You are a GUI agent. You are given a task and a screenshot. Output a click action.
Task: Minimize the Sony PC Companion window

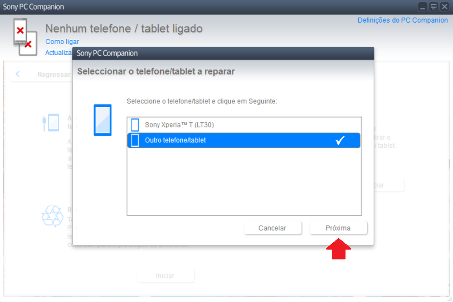pyautogui.click(x=422, y=7)
